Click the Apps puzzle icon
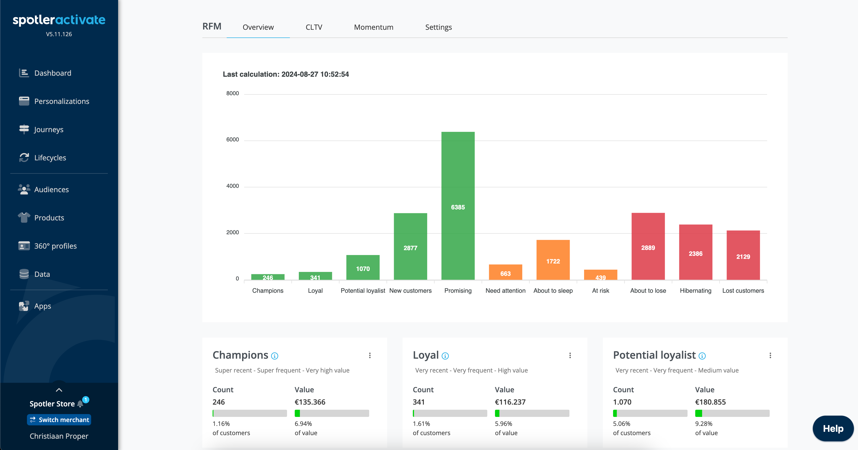This screenshot has width=858, height=450. 24,306
